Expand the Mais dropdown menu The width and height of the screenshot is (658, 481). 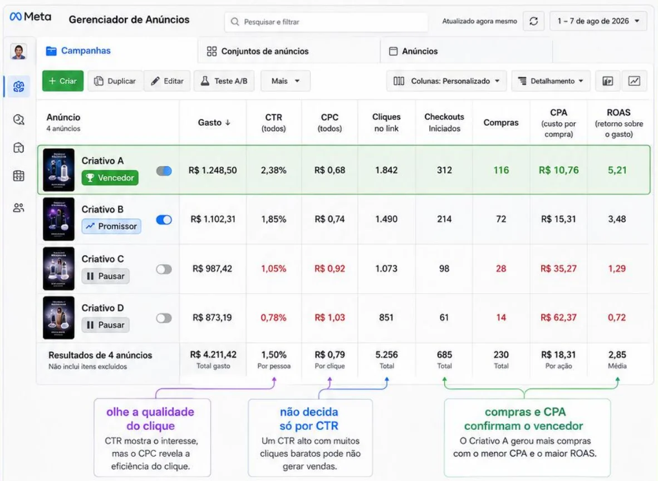pyautogui.click(x=286, y=81)
